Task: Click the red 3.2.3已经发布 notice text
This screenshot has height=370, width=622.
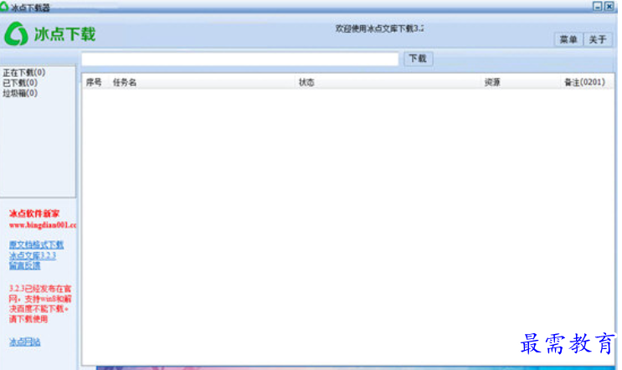Action: pos(39,304)
